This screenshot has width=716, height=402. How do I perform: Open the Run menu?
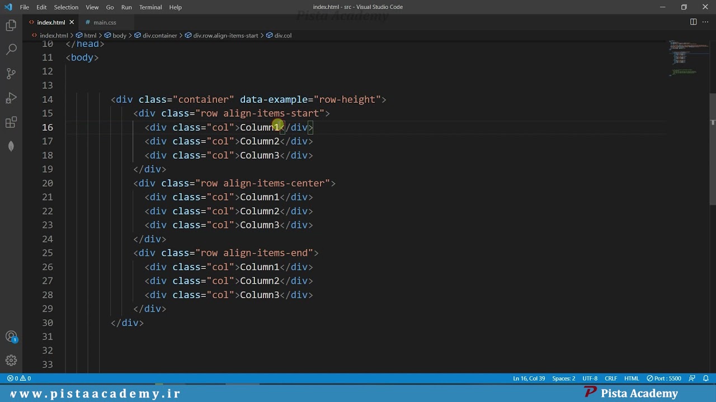tap(126, 7)
